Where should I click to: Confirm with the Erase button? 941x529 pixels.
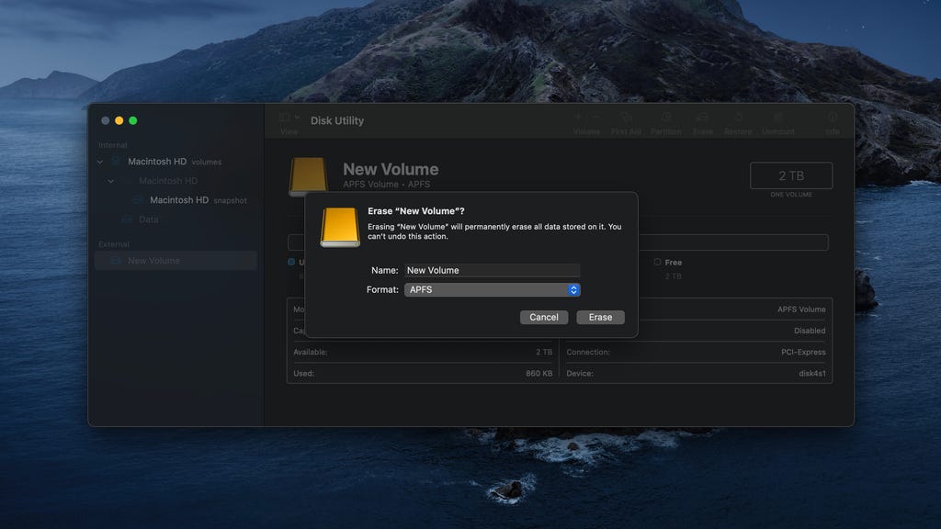pyautogui.click(x=600, y=317)
